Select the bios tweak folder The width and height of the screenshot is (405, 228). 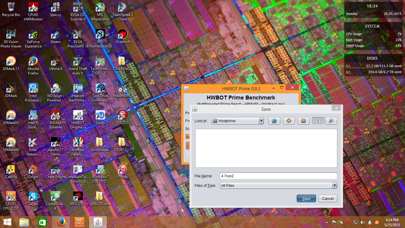(100, 145)
